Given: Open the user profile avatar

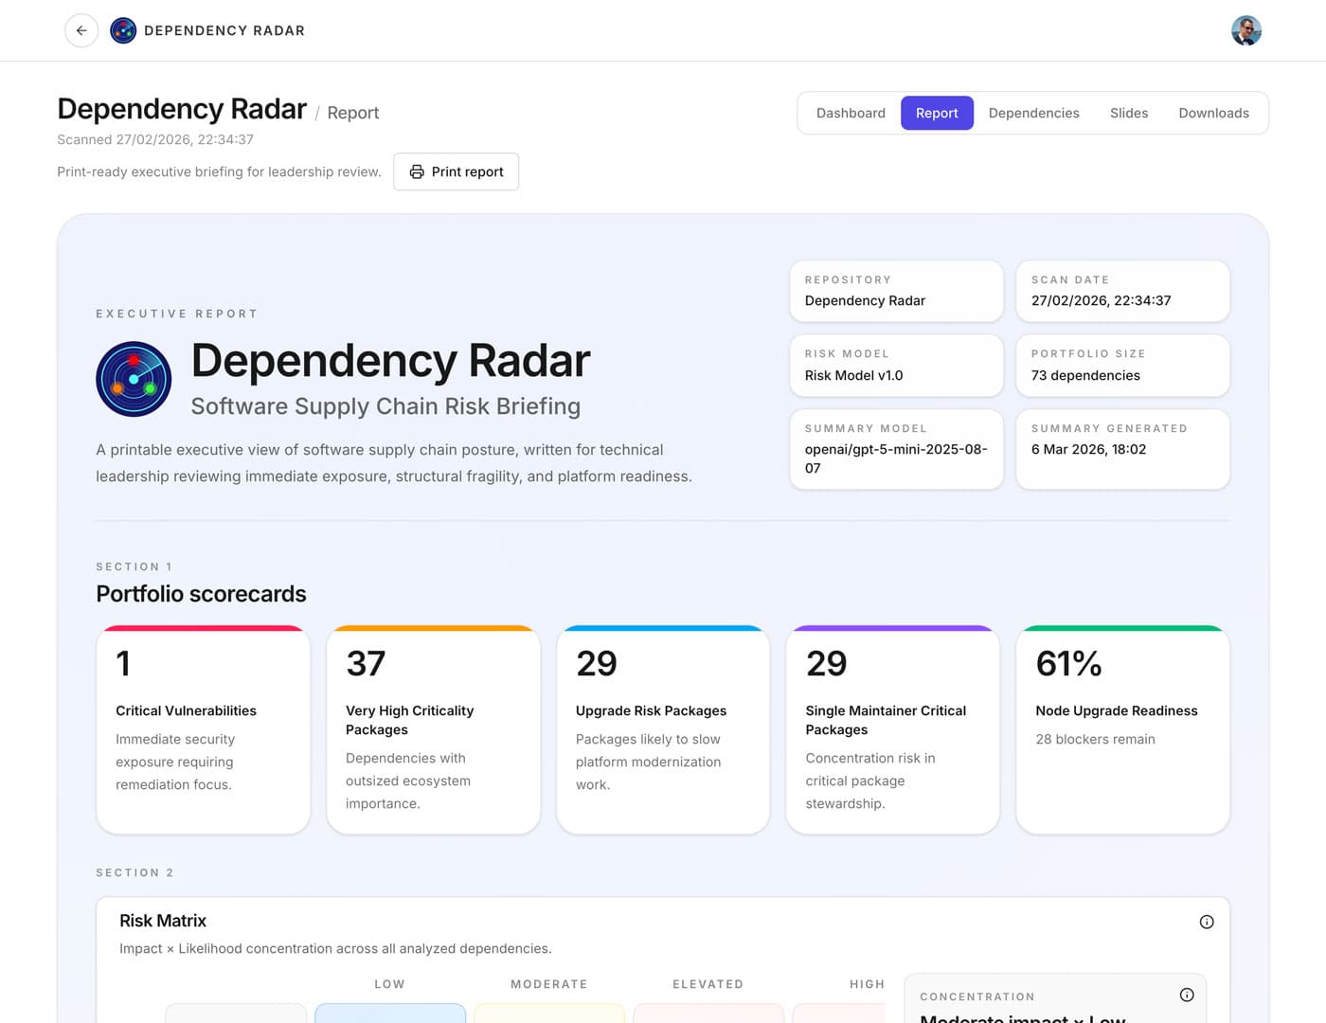Looking at the screenshot, I should 1247,30.
